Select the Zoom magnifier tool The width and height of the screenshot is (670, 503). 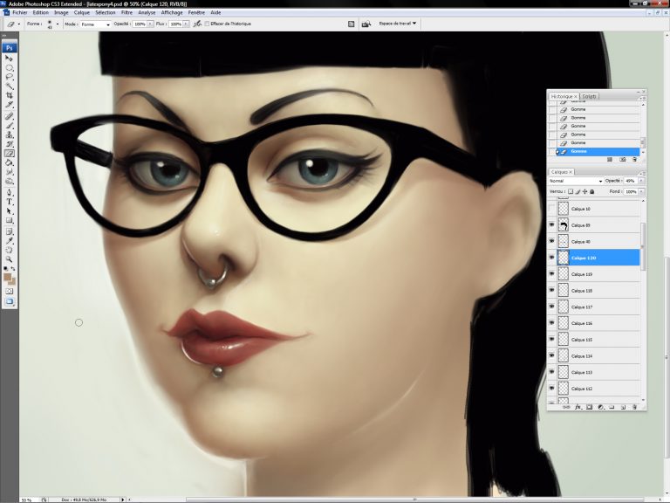10,258
